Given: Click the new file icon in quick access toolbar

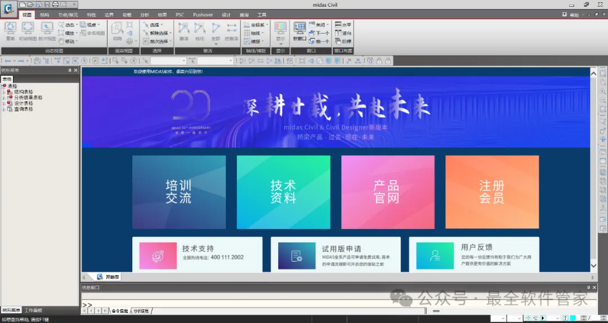Looking at the screenshot, I should [23, 5].
